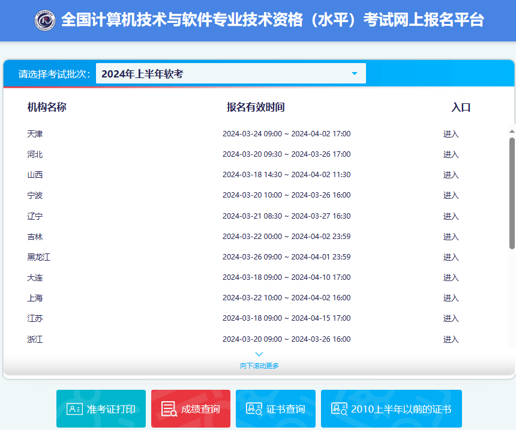Screen dimensions: 516x430
Task: Click the scrollbar up arrow
Action: [511, 130]
